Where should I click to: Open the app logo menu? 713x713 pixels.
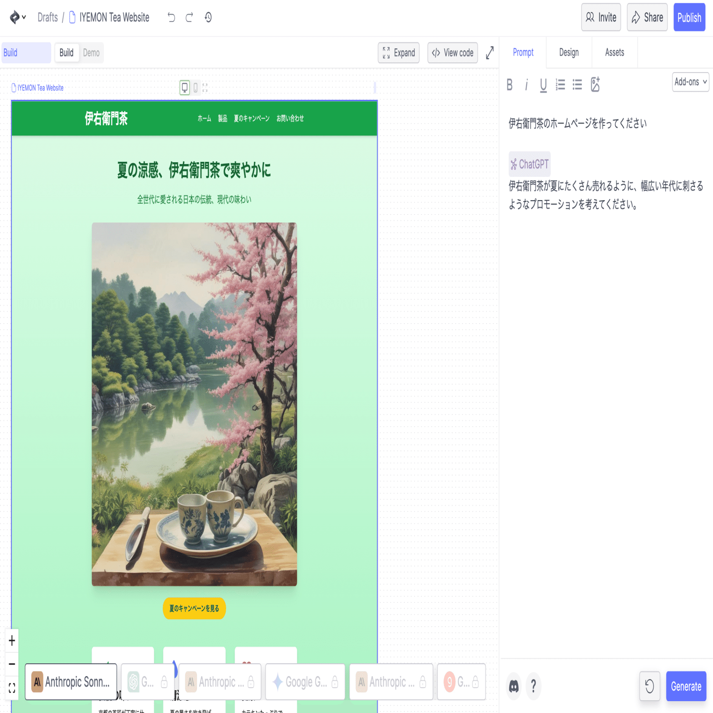(x=17, y=17)
